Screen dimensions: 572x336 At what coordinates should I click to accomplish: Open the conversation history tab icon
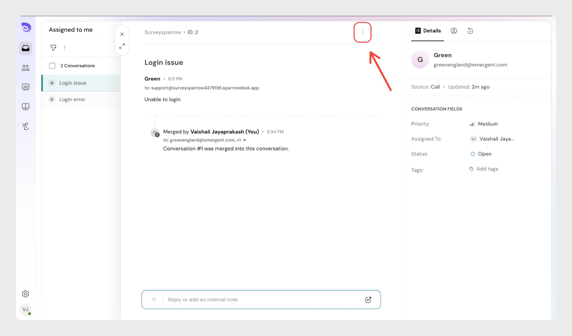point(470,31)
